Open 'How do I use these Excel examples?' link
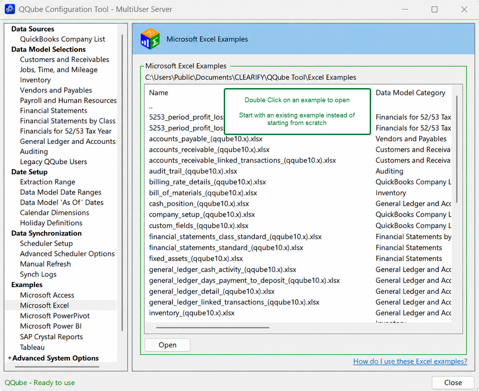 410,362
